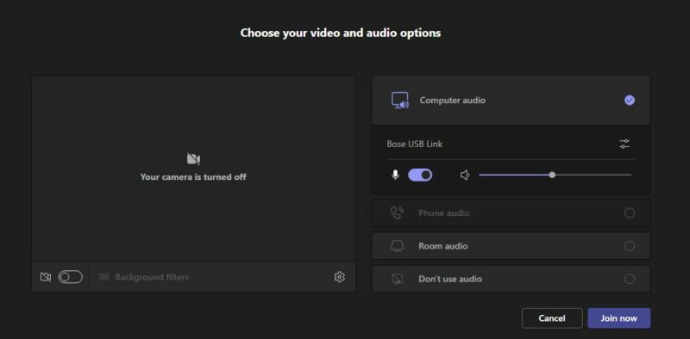Click the video settings gear icon

tap(339, 277)
